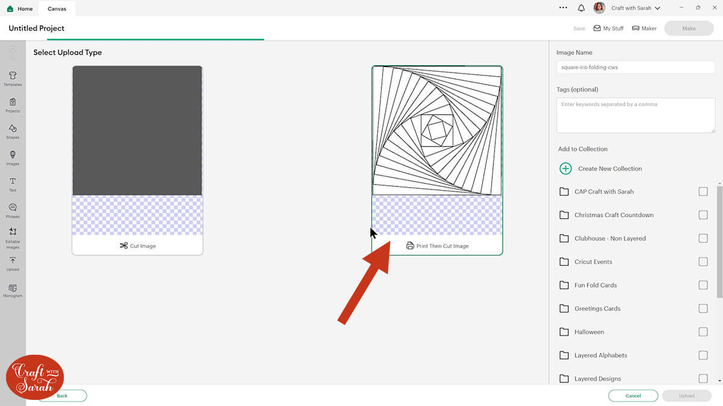The height and width of the screenshot is (406, 723).
Task: Enable the Layered Alphabets checkbox
Action: pos(703,355)
